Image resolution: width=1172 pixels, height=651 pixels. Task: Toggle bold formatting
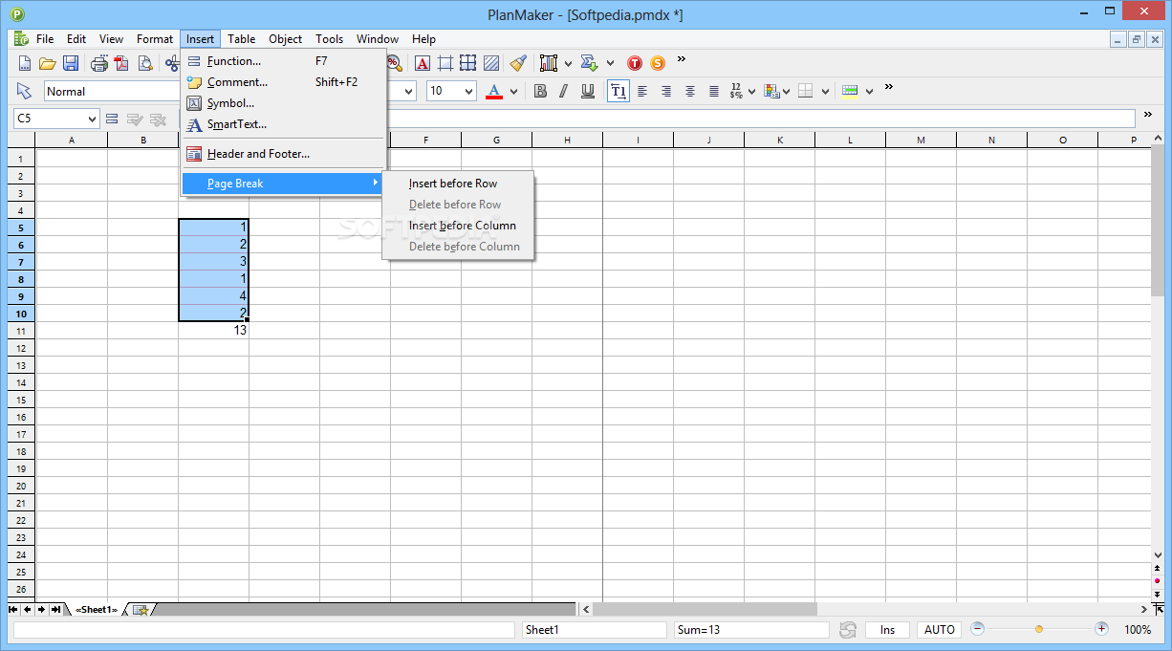(x=540, y=91)
